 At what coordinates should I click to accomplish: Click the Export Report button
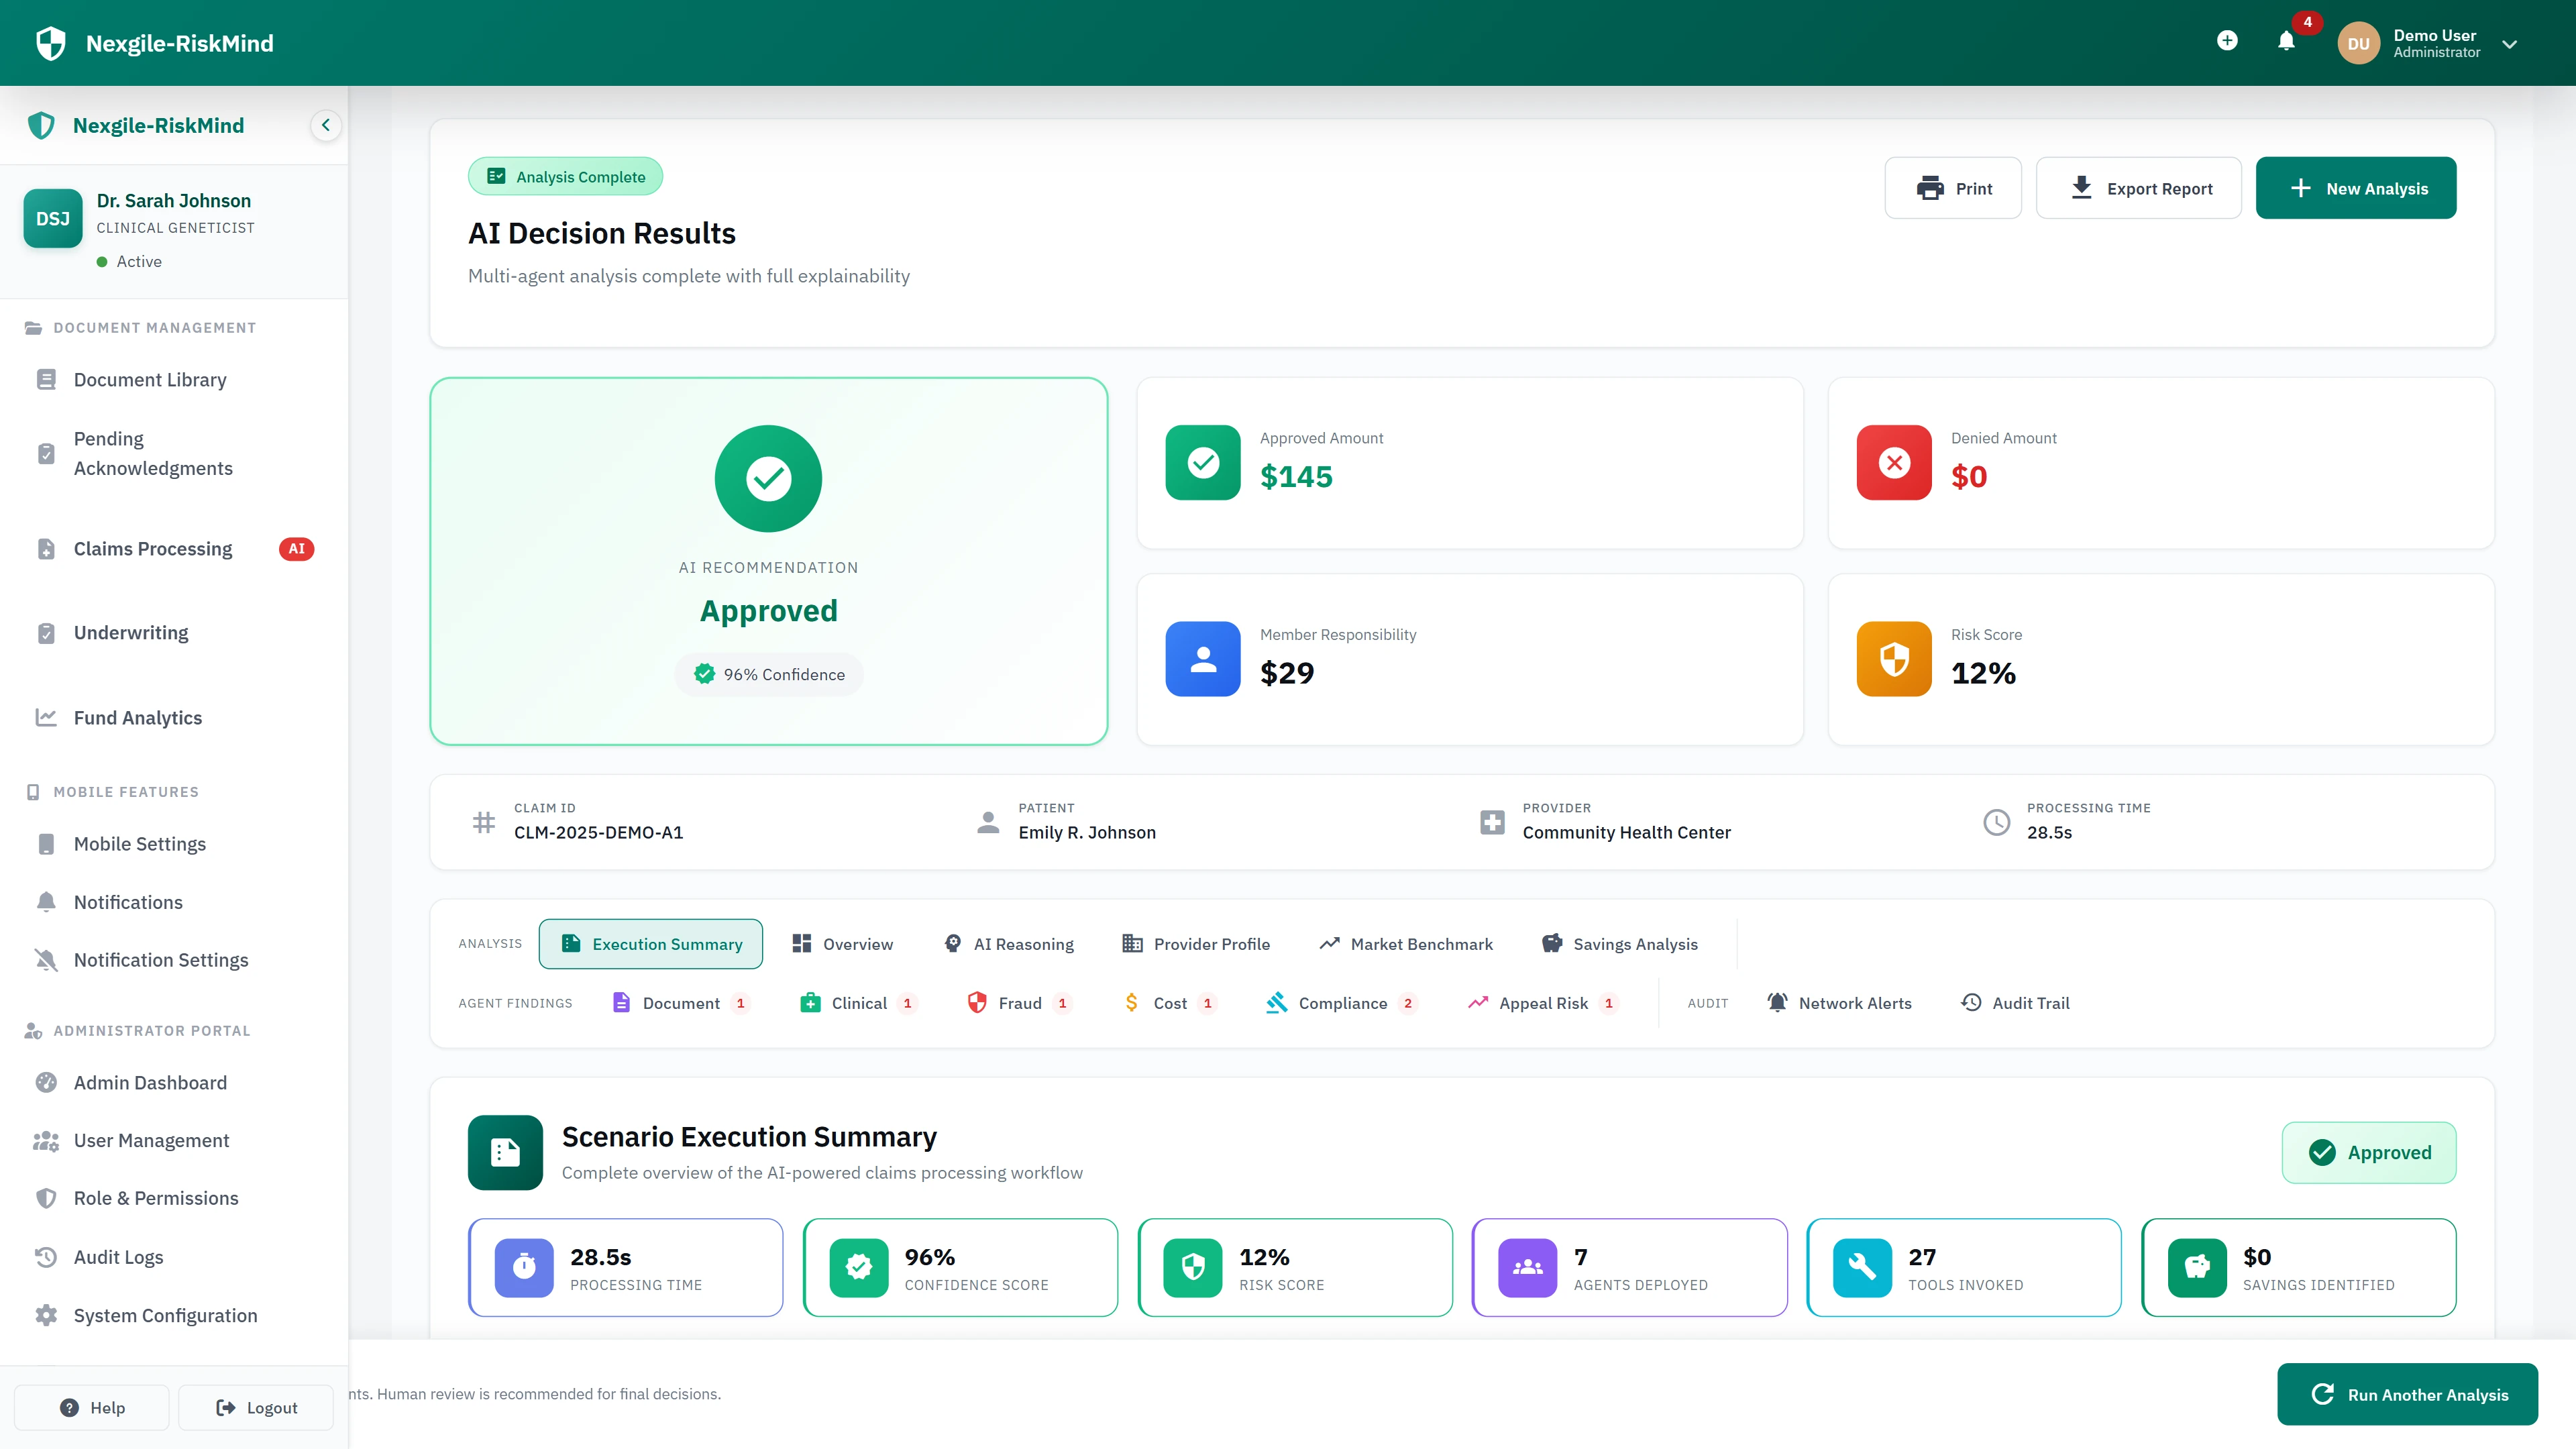2139,188
